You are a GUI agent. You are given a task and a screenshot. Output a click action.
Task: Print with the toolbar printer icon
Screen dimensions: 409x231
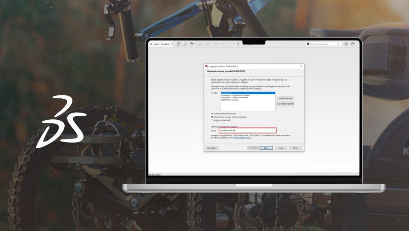[x=207, y=44]
